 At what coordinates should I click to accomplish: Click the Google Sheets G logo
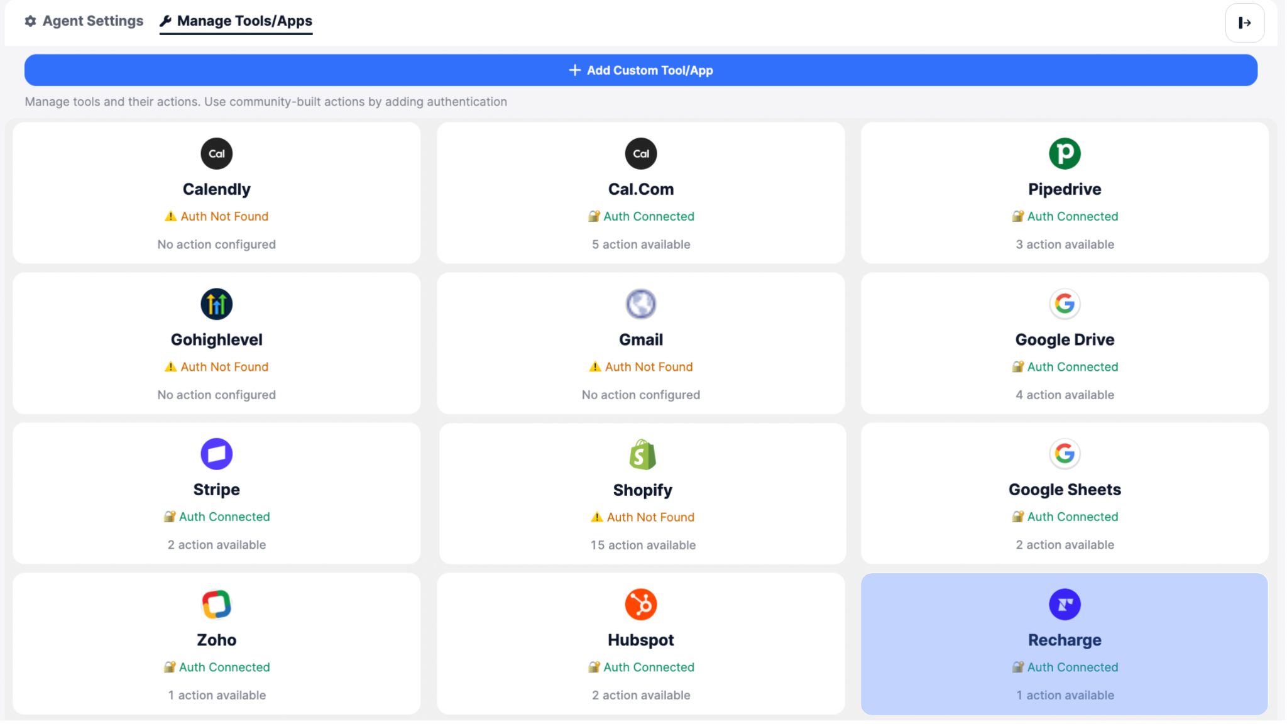pos(1064,454)
